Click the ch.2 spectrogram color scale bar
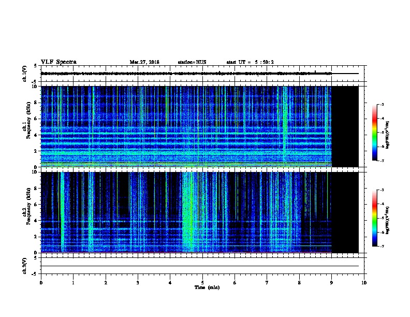Viewport: 410px width, 317px height. pyautogui.click(x=374, y=218)
